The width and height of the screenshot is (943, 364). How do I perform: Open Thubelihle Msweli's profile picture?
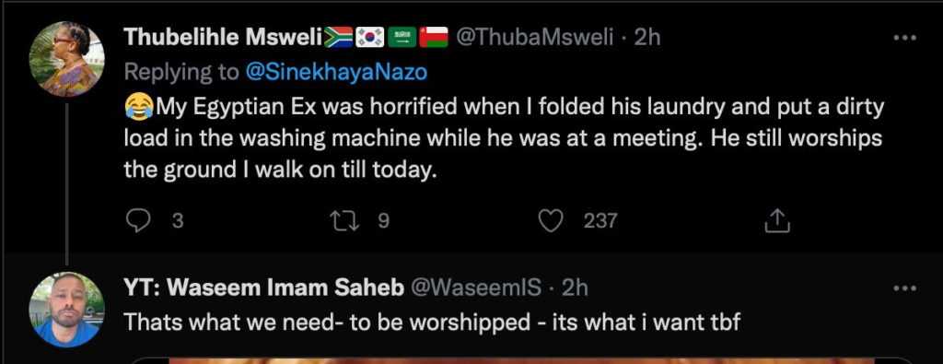tap(66, 59)
